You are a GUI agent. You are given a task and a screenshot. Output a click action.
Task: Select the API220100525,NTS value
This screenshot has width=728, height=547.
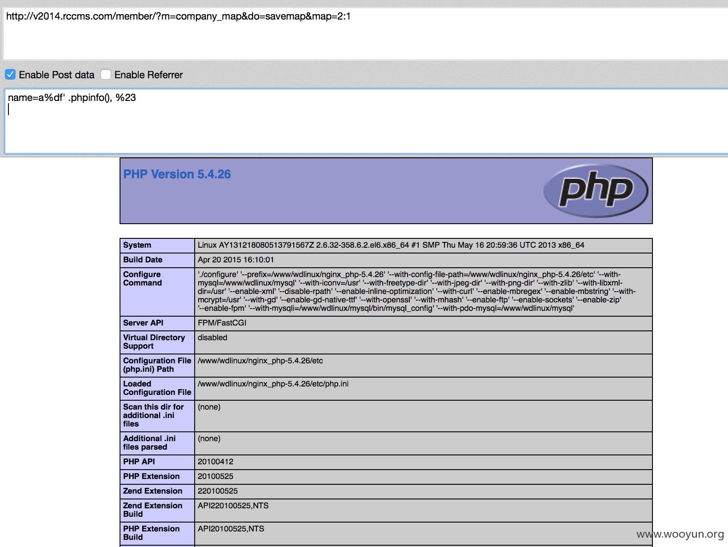pyautogui.click(x=233, y=506)
